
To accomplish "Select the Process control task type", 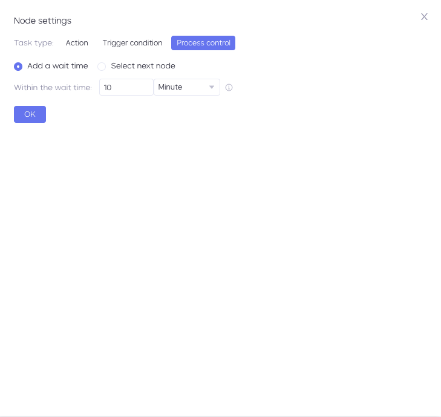I will coord(203,43).
